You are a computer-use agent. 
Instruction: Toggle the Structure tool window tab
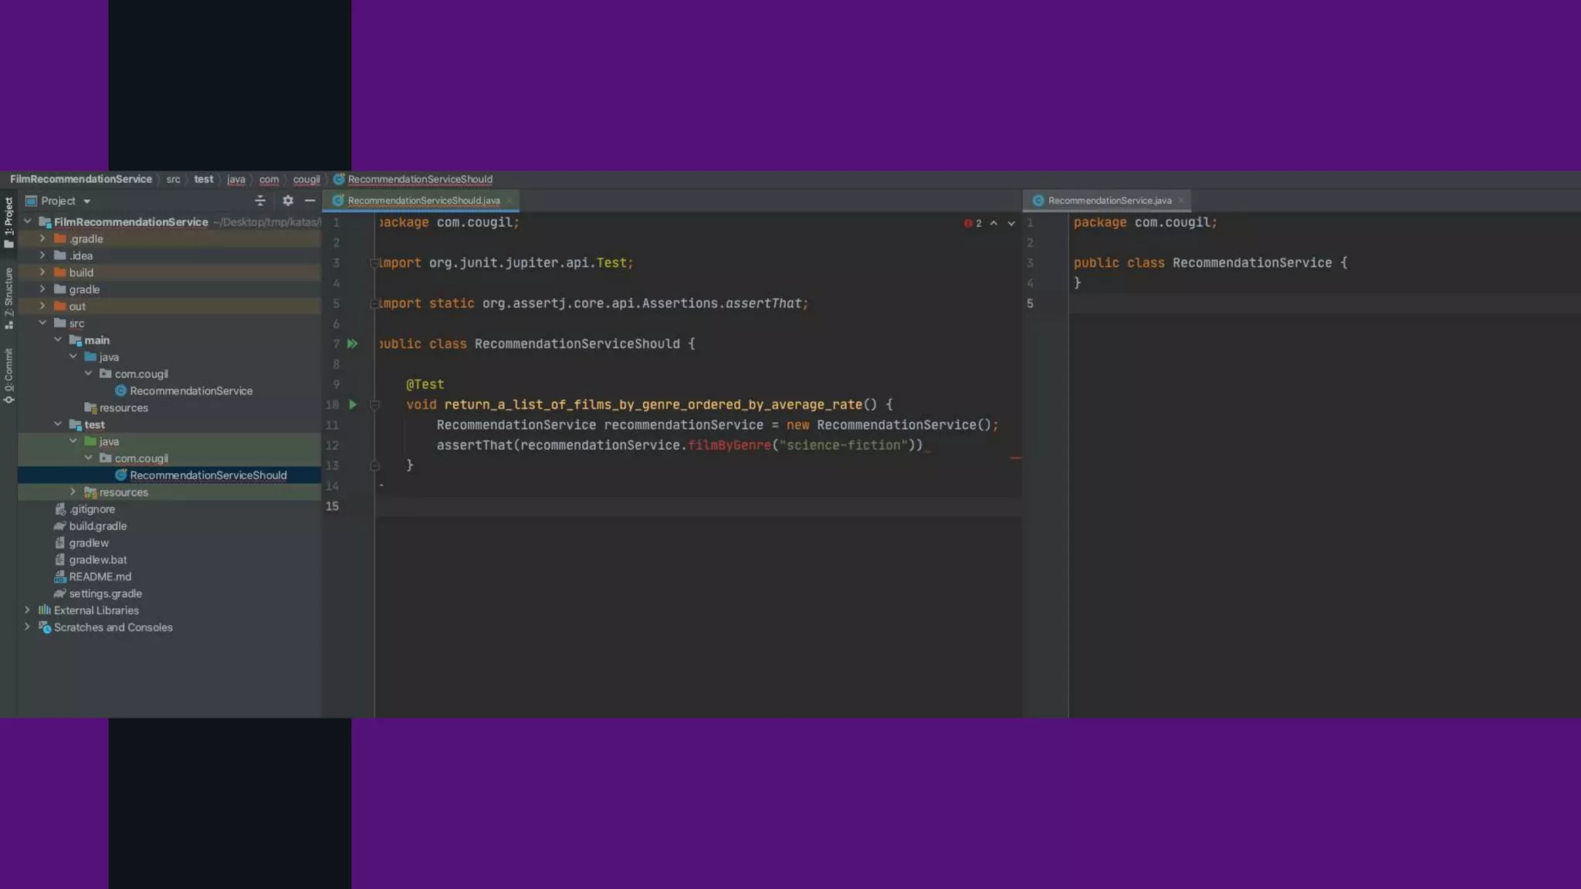8,297
